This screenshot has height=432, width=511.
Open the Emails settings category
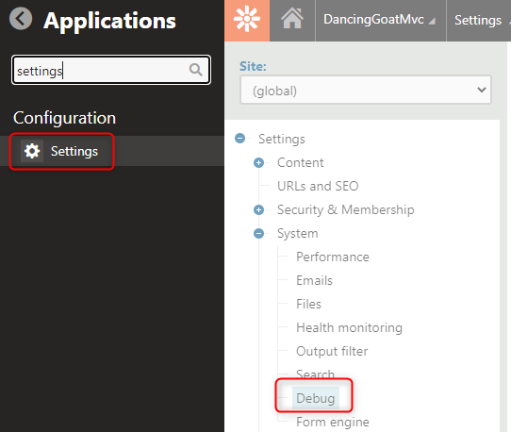(x=314, y=280)
